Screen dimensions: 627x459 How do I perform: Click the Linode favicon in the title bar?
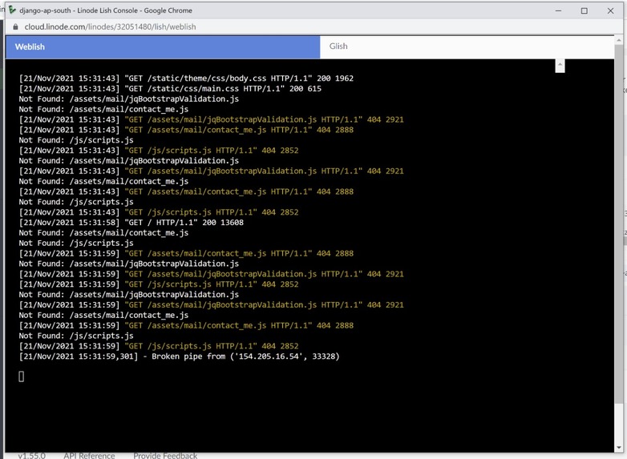tap(12, 10)
